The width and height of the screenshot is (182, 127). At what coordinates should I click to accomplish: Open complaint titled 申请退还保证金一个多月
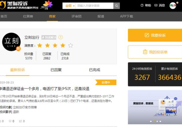tap(44, 89)
